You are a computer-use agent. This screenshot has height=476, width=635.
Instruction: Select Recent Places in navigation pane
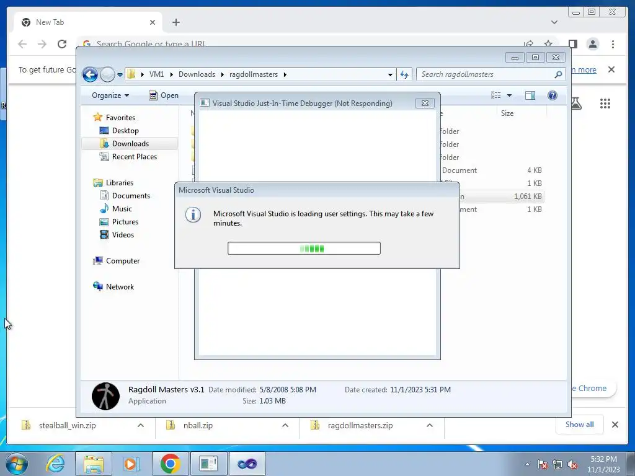pyautogui.click(x=134, y=157)
